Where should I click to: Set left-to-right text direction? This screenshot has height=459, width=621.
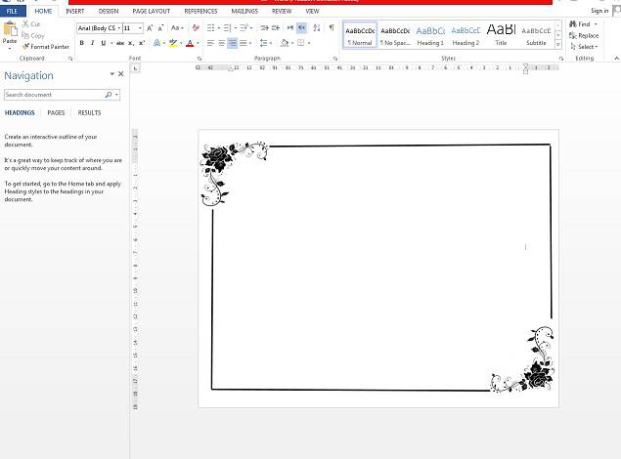click(x=290, y=27)
